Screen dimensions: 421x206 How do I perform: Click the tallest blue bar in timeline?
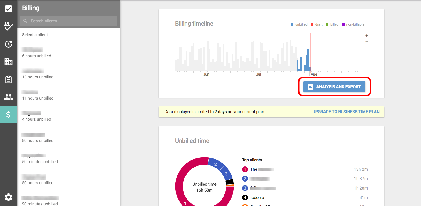[308, 60]
